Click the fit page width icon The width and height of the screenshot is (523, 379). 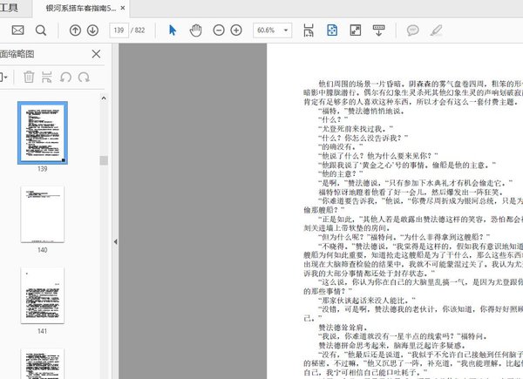tap(309, 30)
